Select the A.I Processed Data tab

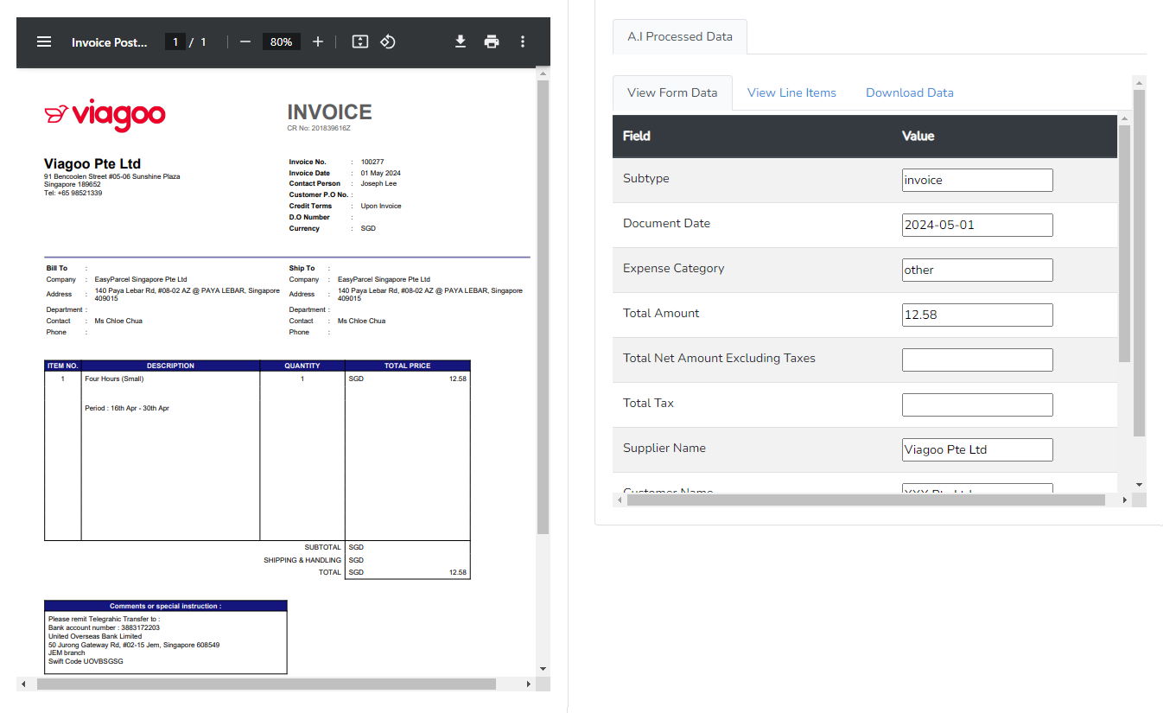679,36
